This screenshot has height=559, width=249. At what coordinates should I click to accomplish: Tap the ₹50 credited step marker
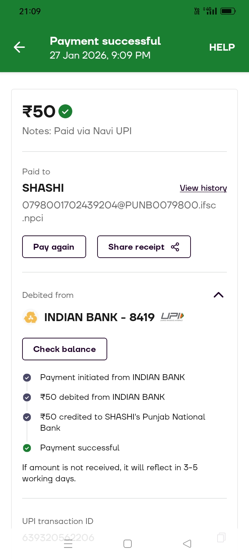pos(27,417)
